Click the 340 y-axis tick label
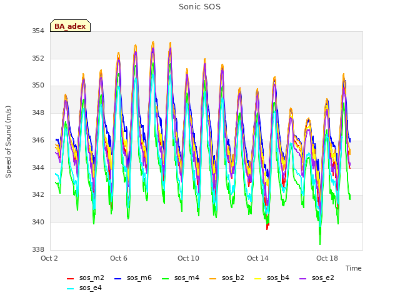400x300 pixels. [x=38, y=222]
